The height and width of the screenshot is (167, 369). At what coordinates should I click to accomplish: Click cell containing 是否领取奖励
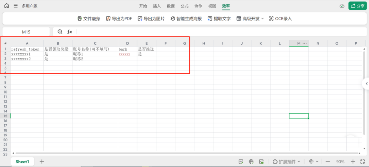click(58, 49)
